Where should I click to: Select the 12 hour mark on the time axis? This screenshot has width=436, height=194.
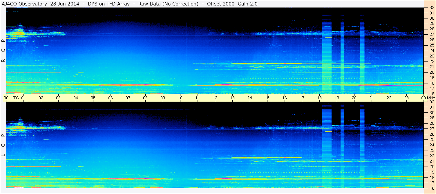tap(215, 98)
